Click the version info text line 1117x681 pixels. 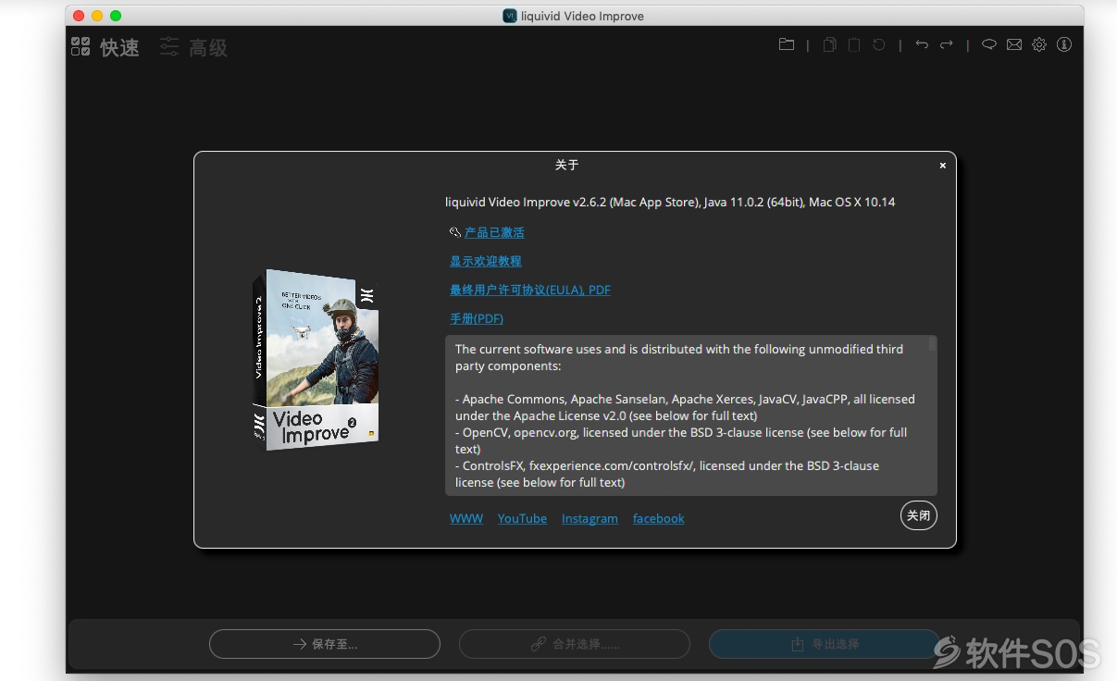tap(670, 202)
